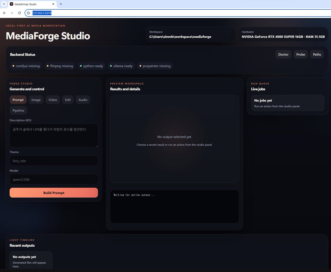The height and width of the screenshot is (272, 331).
Task: Click the 'Live jobs' heading
Action: pos(258,89)
